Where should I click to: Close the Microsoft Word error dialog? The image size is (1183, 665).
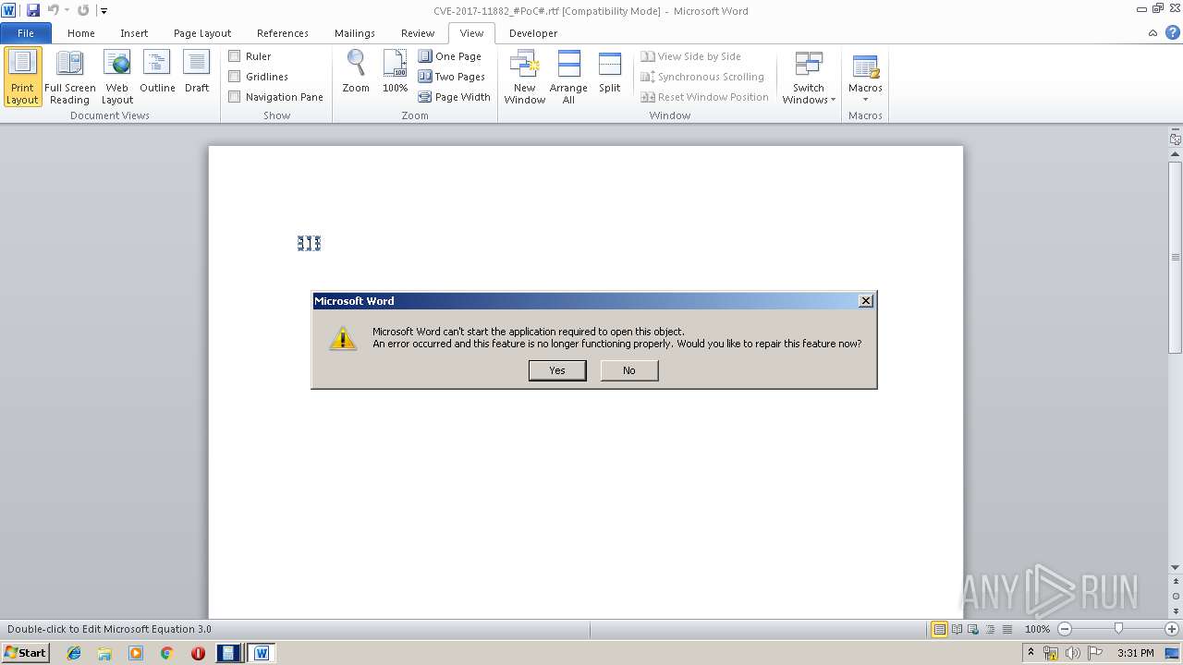point(866,301)
